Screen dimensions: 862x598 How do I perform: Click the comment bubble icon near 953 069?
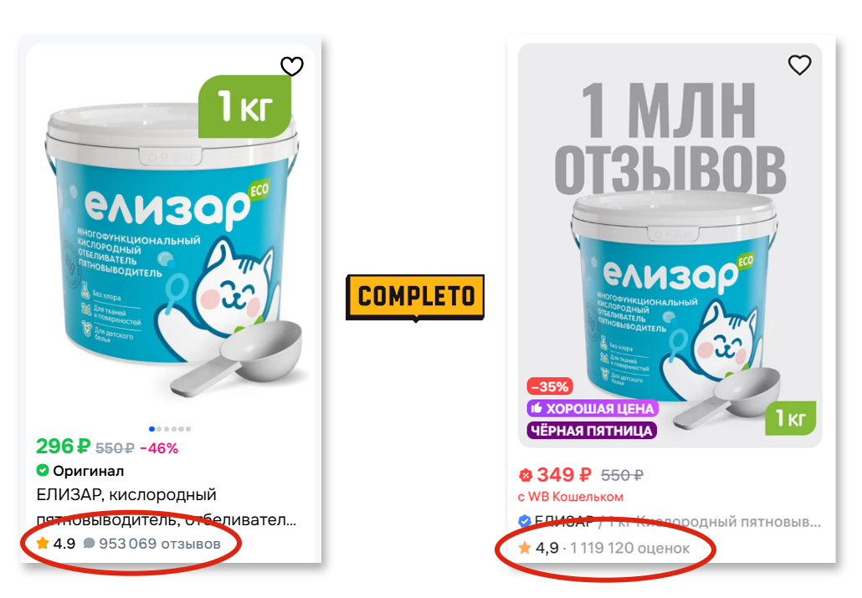click(89, 544)
